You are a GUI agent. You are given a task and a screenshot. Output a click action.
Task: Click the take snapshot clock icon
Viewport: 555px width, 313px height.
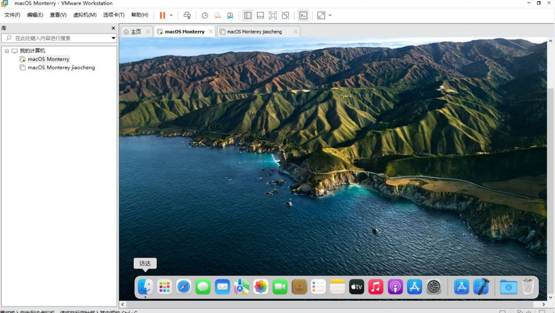[x=205, y=15]
